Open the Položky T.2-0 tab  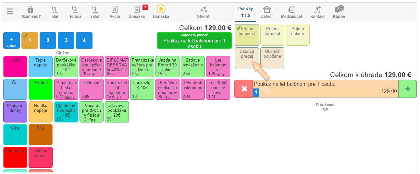(245, 12)
